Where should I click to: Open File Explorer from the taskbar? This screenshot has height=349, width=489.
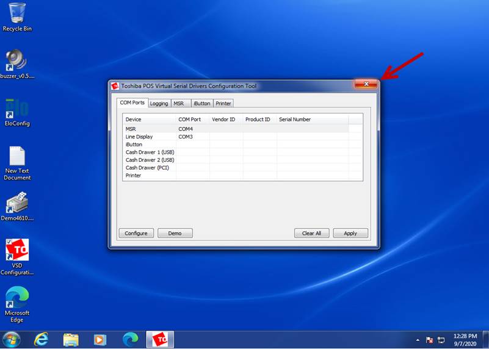coord(71,339)
